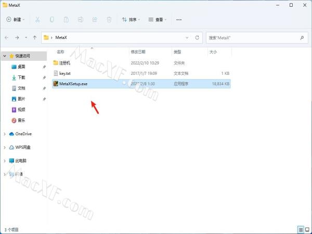Go back with the left arrow
The height and width of the screenshot is (234, 312).
(7, 37)
